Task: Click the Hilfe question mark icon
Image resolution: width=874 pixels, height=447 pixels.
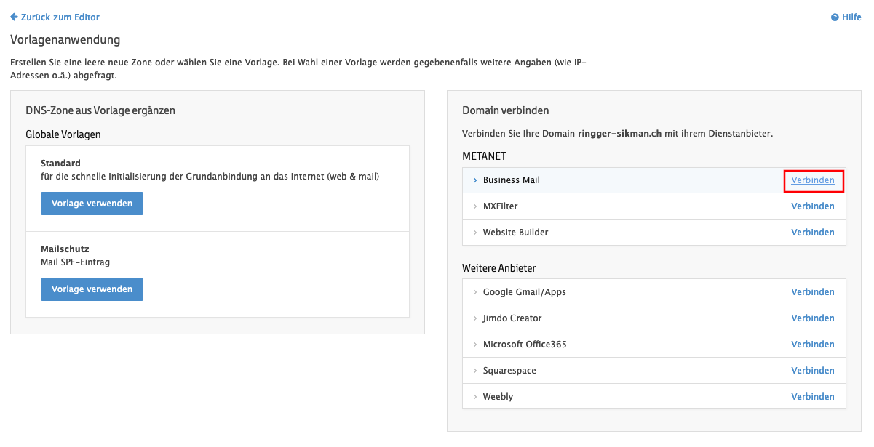Action: [835, 17]
